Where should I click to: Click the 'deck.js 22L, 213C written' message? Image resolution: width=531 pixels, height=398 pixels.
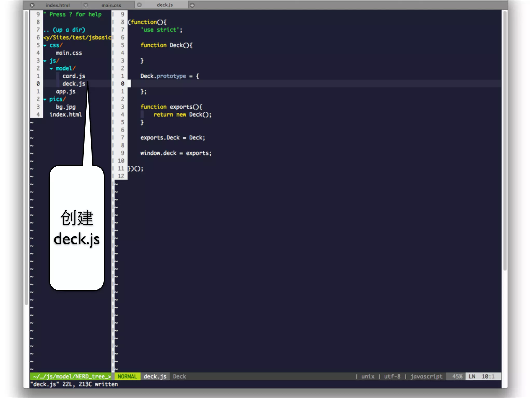point(74,384)
